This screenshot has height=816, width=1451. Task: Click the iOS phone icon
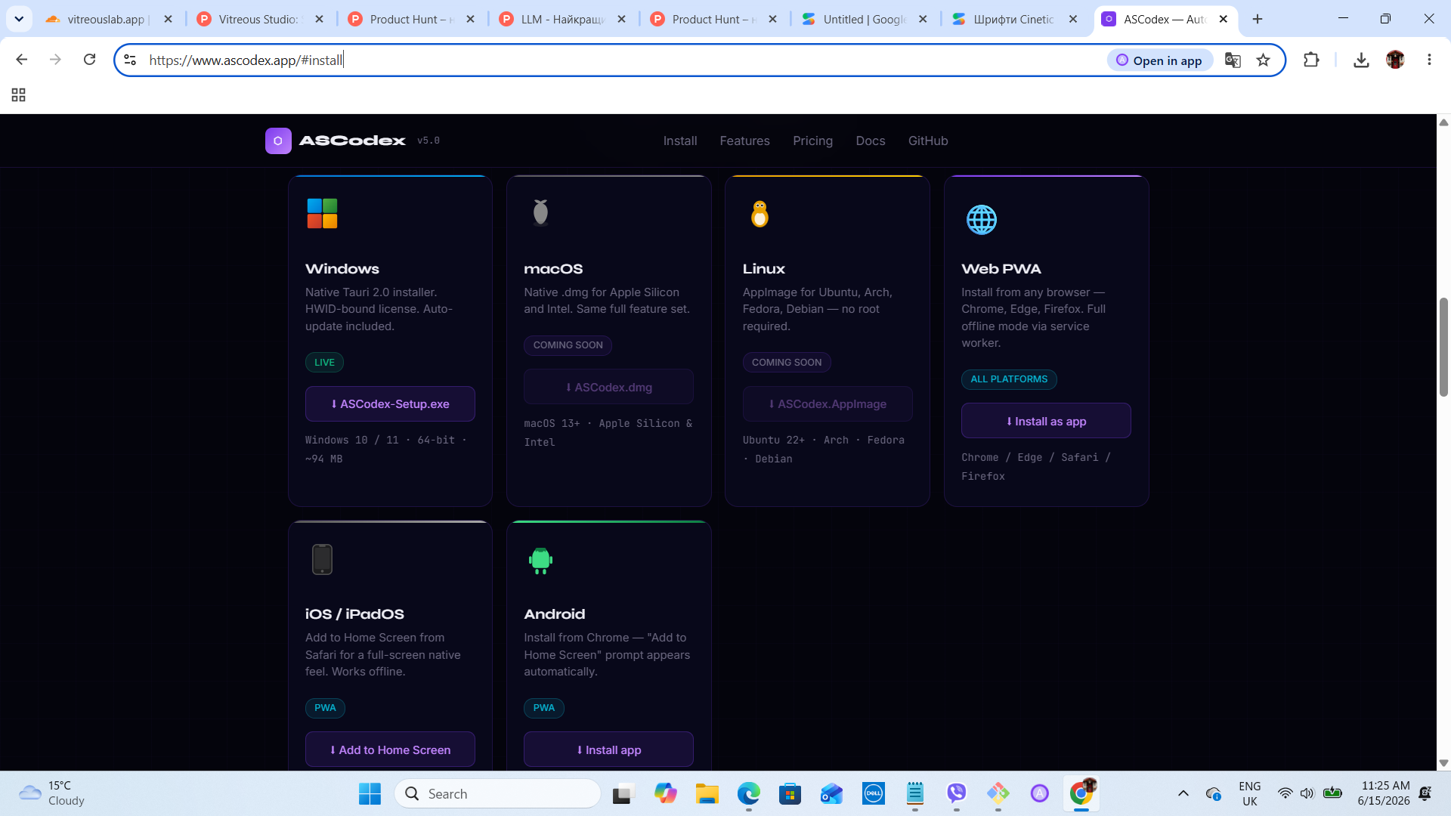pos(322,560)
